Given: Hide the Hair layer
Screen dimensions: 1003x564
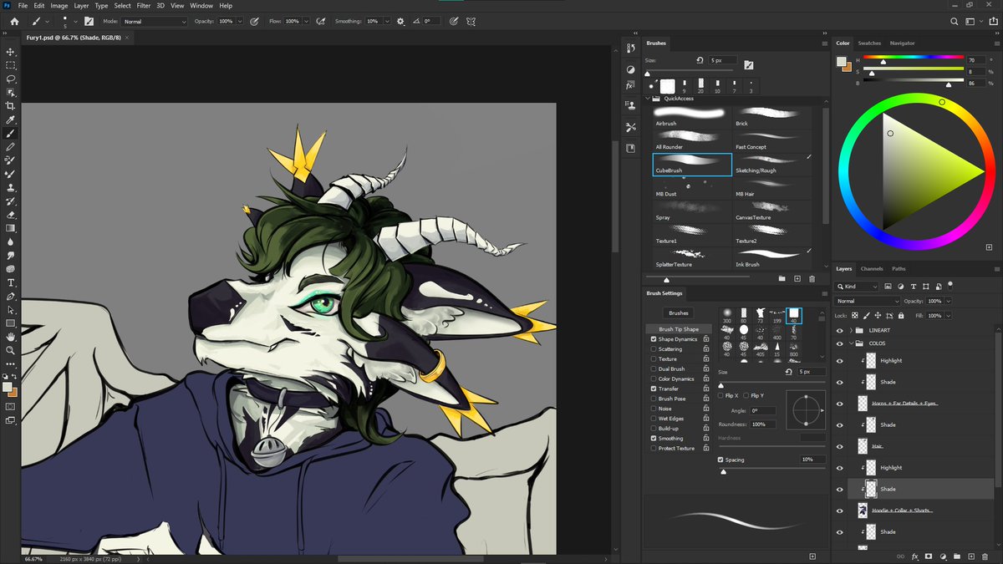Looking at the screenshot, I should point(840,446).
